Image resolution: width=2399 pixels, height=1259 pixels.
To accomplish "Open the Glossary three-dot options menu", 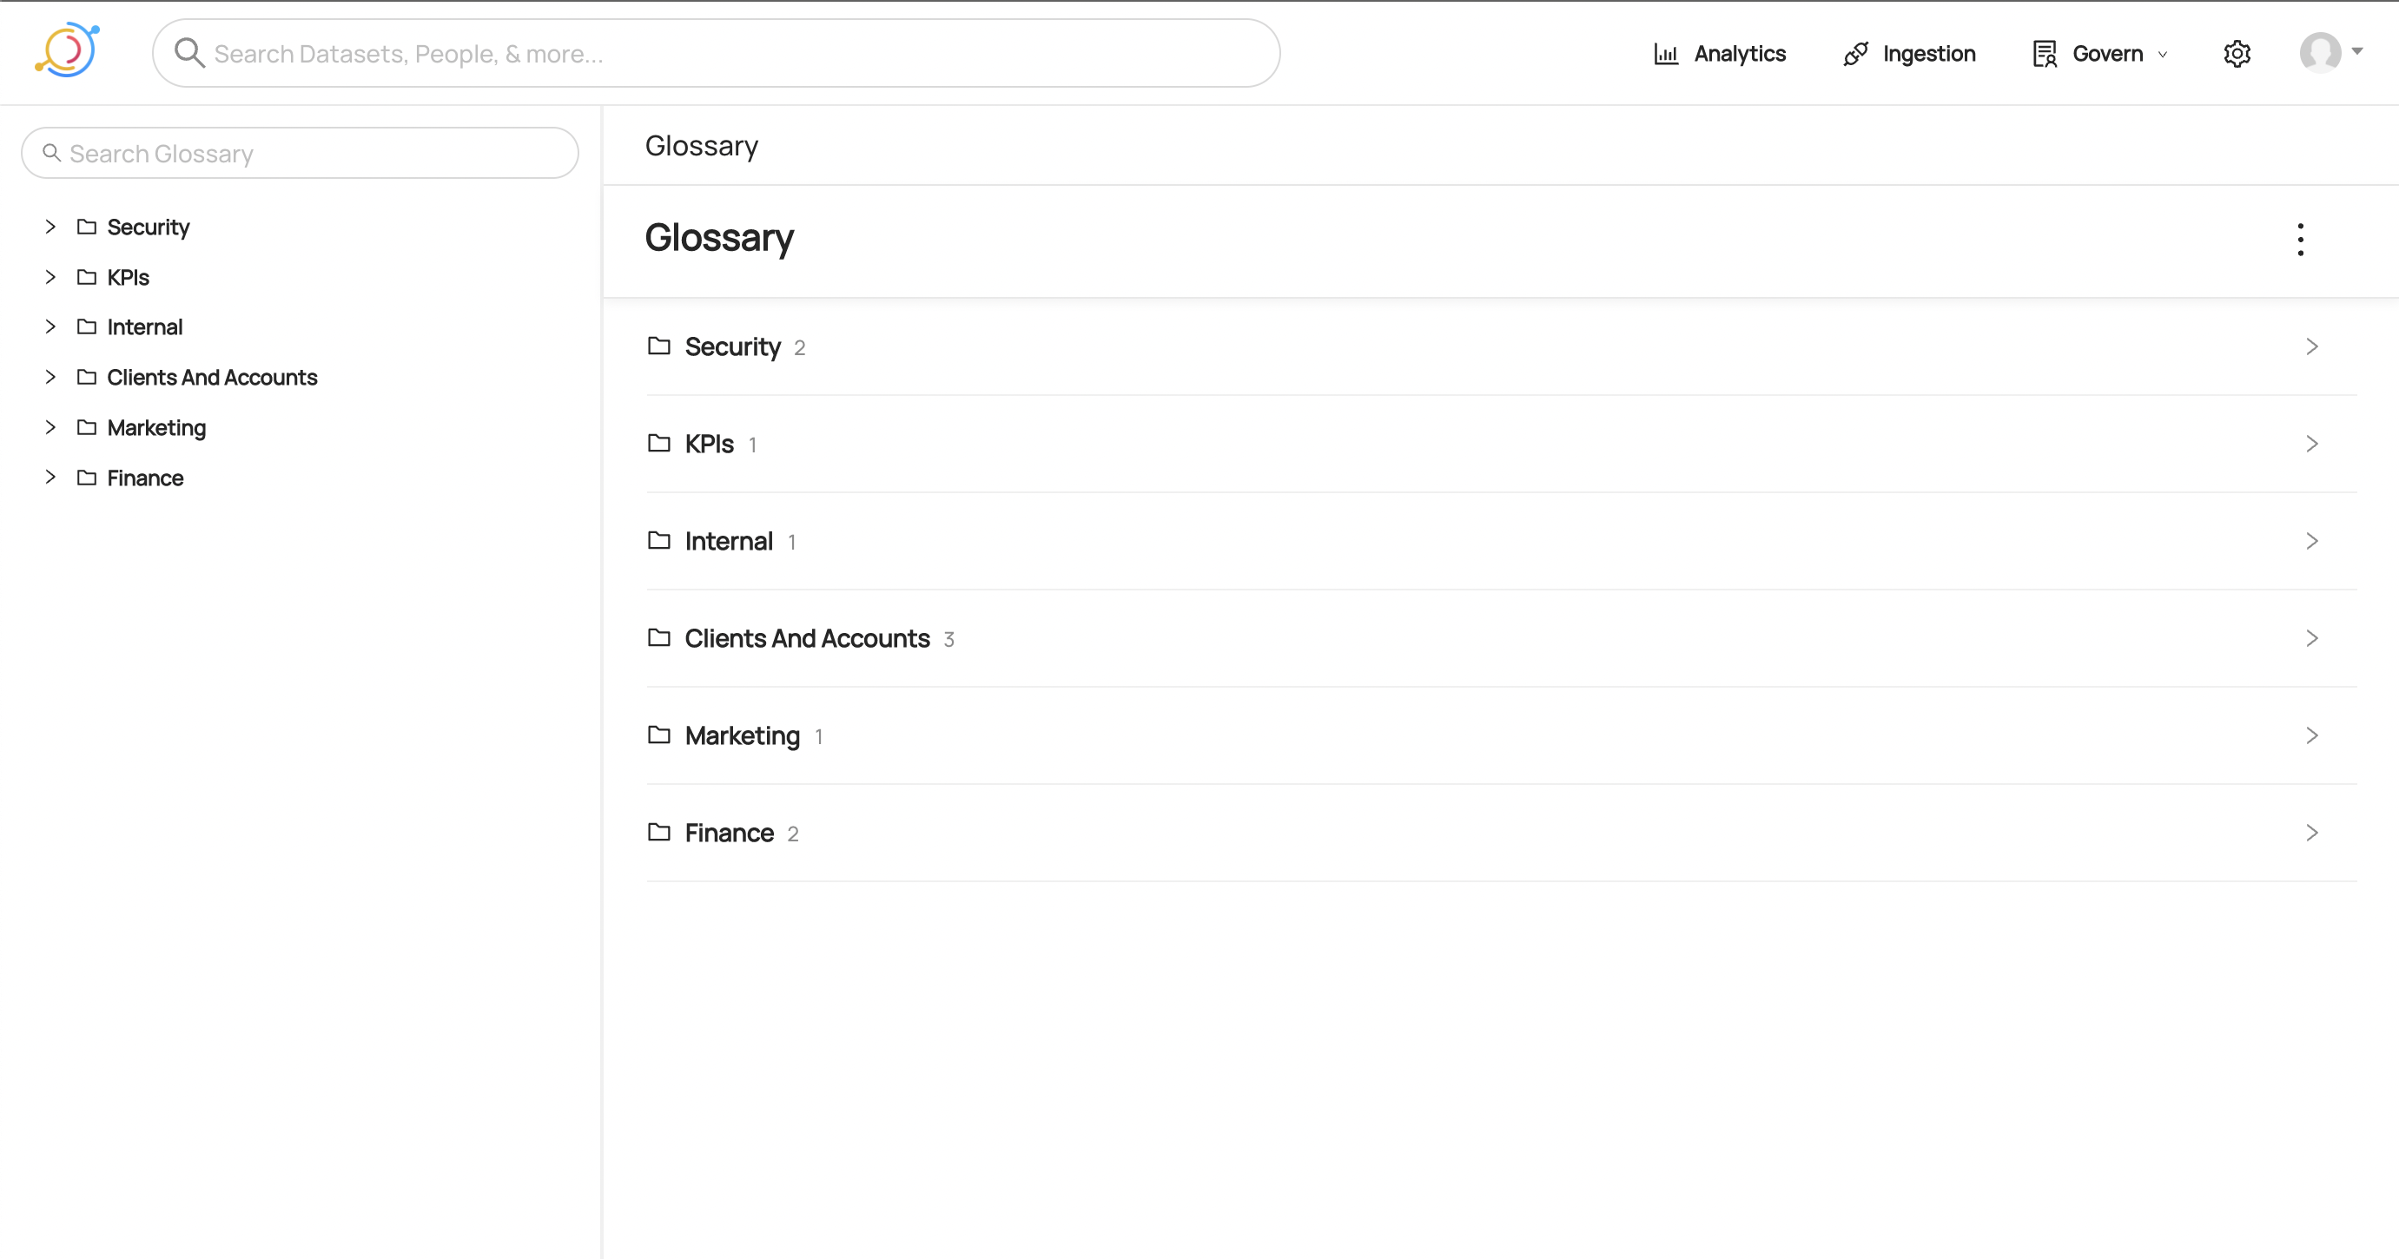I will [x=2300, y=240].
